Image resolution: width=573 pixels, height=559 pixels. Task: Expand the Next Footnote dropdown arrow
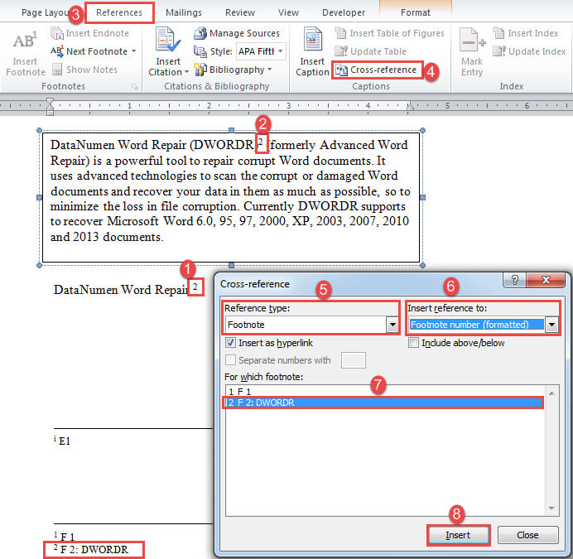click(134, 51)
